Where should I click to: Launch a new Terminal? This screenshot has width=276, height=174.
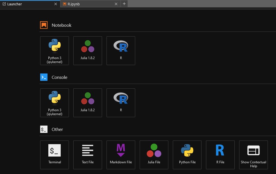[55, 155]
